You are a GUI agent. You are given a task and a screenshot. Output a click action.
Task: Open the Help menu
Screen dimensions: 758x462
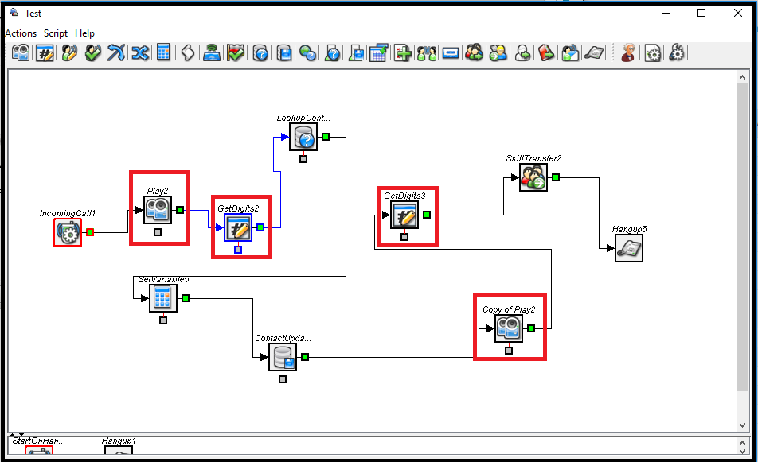point(84,33)
